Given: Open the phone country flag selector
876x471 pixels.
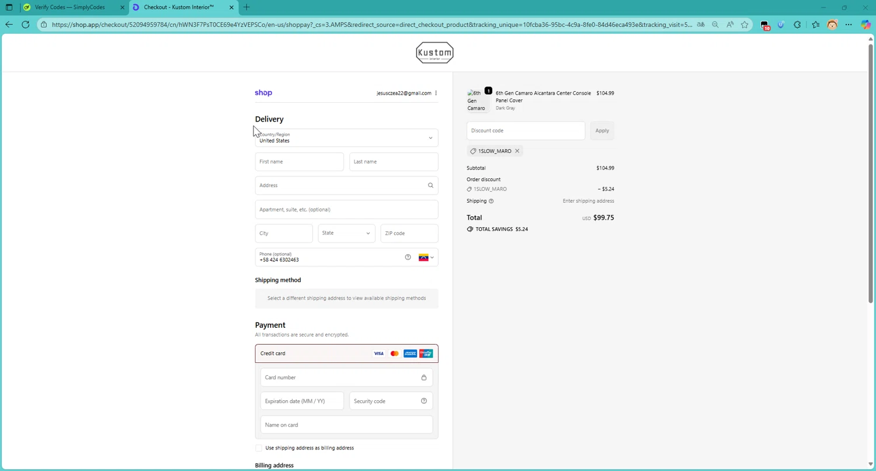Looking at the screenshot, I should click(426, 257).
